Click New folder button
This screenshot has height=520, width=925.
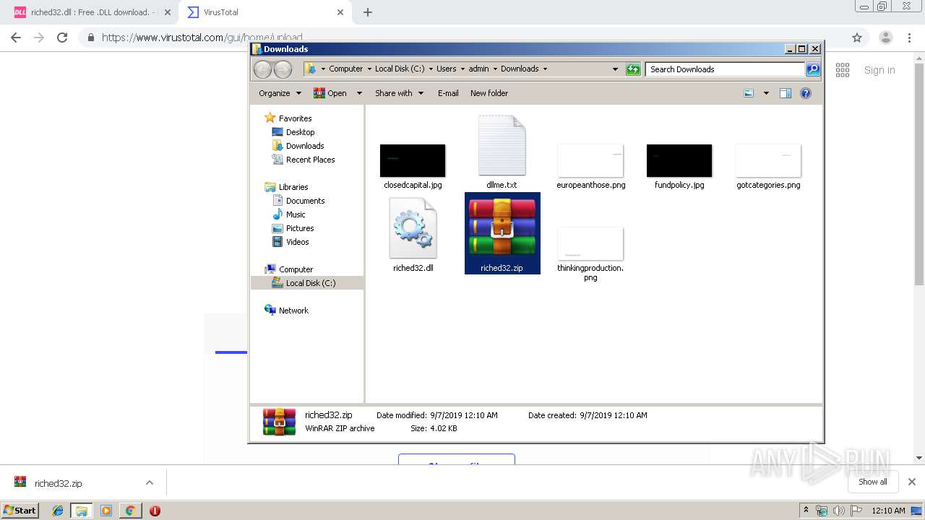click(x=489, y=93)
